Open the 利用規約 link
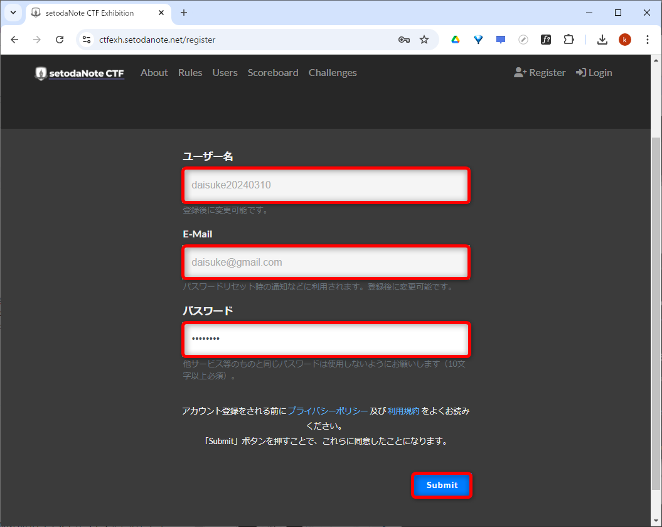The image size is (662, 527). 403,410
